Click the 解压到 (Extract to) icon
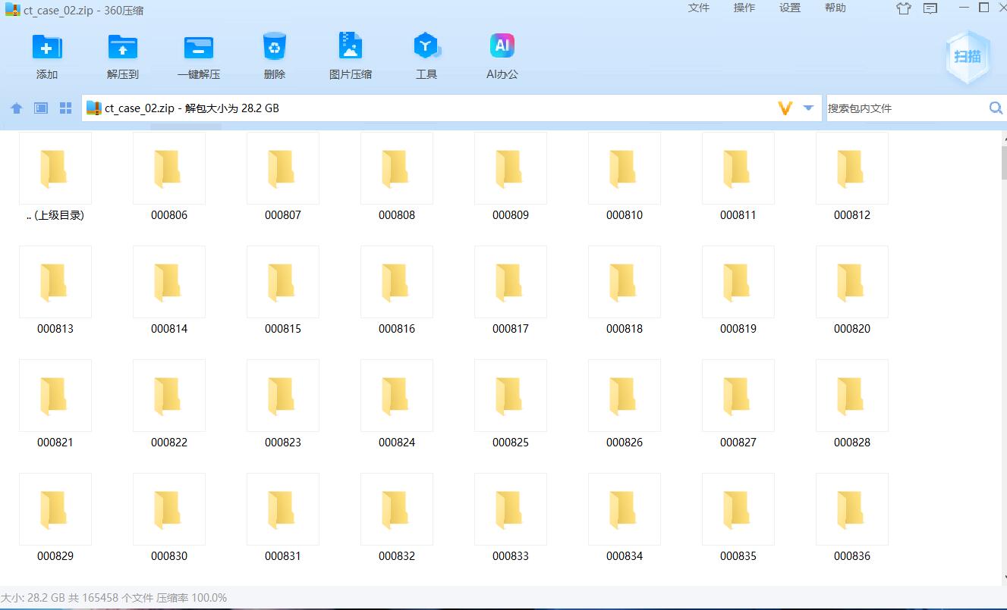 (x=123, y=48)
